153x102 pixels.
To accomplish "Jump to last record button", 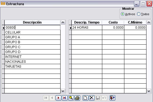I will pyautogui.click(x=65, y=98).
